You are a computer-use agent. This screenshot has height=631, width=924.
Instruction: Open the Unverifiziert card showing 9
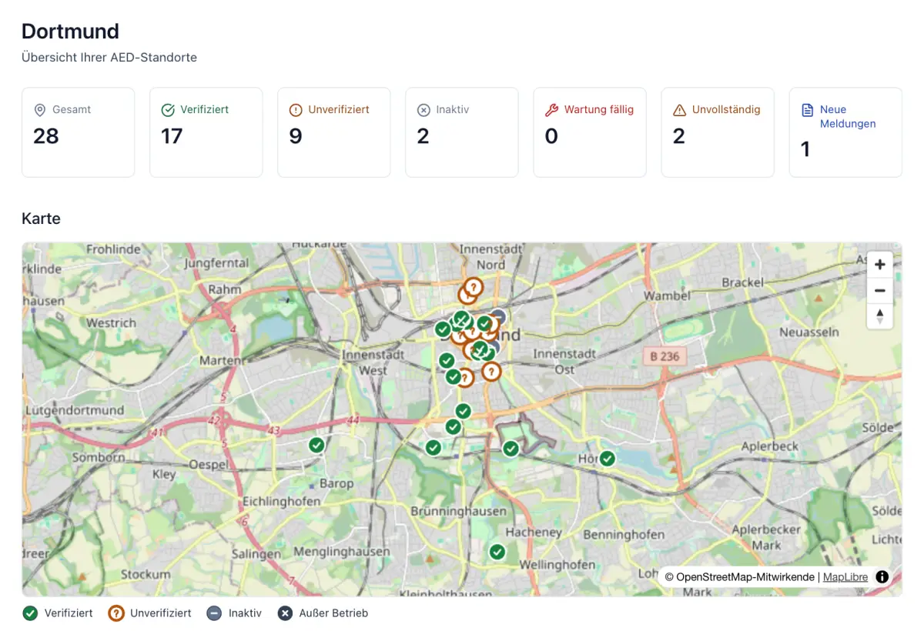point(333,132)
